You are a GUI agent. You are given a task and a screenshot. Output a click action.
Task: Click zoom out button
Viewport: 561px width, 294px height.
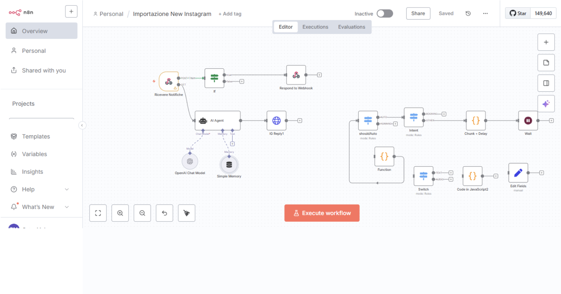[142, 213]
